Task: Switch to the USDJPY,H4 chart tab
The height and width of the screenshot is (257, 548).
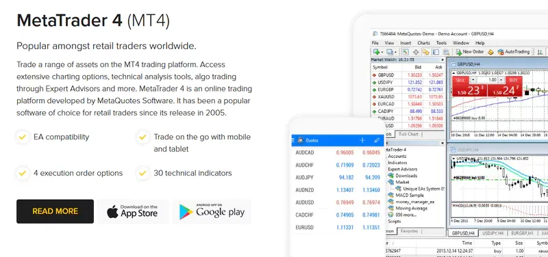Action: point(492,233)
